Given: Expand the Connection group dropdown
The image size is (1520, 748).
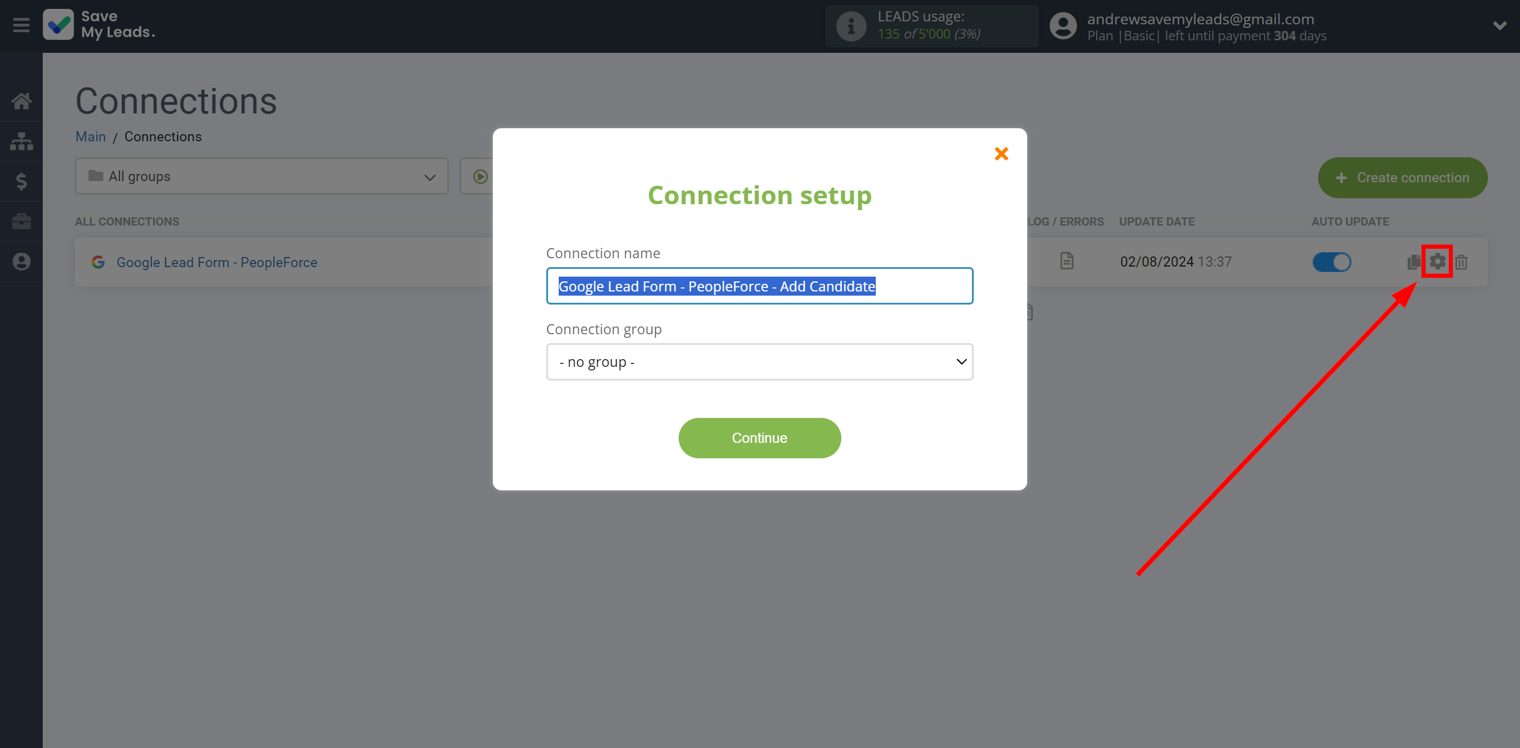Looking at the screenshot, I should pos(760,362).
